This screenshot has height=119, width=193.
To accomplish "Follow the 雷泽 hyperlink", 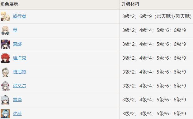I will [17, 100].
